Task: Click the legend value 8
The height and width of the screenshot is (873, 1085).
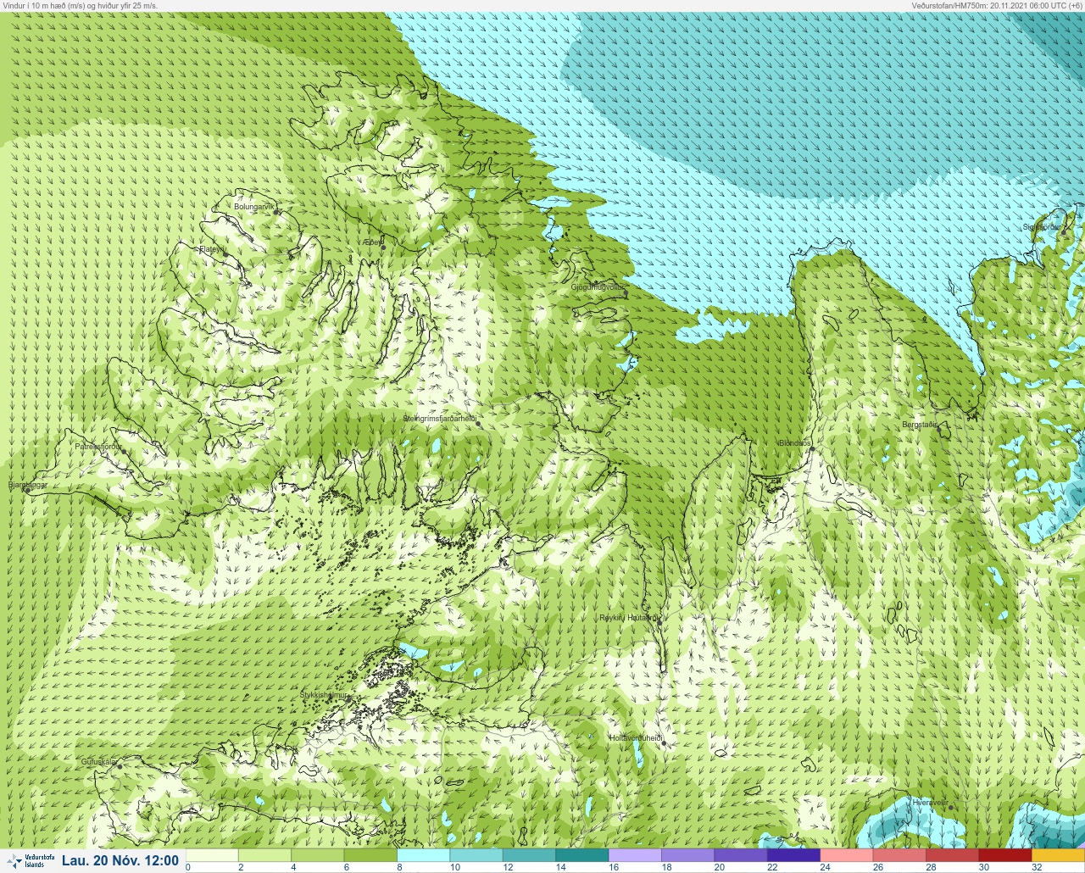Action: (x=400, y=867)
